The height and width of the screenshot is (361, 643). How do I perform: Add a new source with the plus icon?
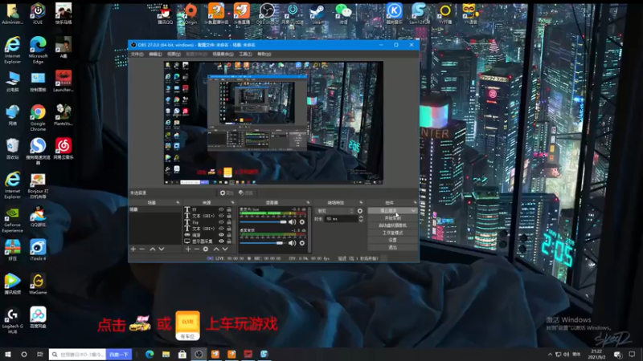click(188, 249)
